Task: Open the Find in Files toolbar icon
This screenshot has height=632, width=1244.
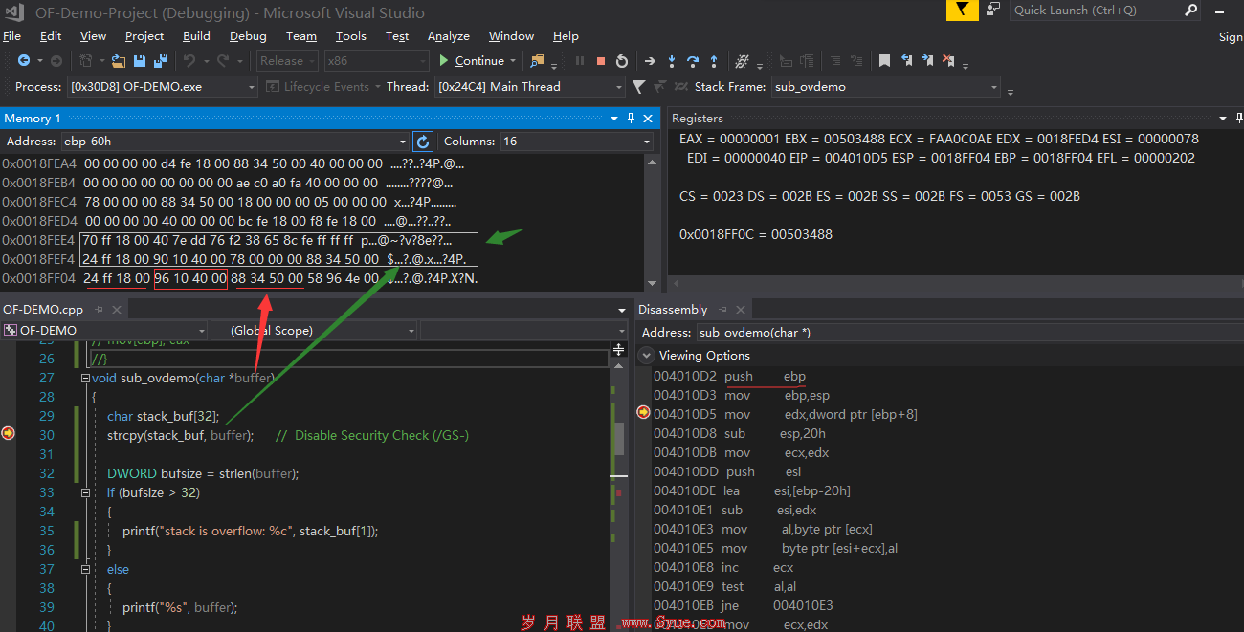Action: click(x=537, y=61)
